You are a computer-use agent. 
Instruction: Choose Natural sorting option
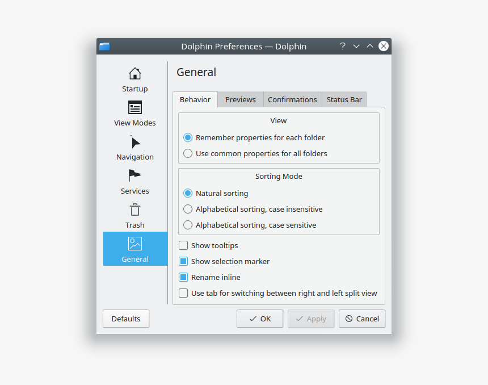point(216,193)
